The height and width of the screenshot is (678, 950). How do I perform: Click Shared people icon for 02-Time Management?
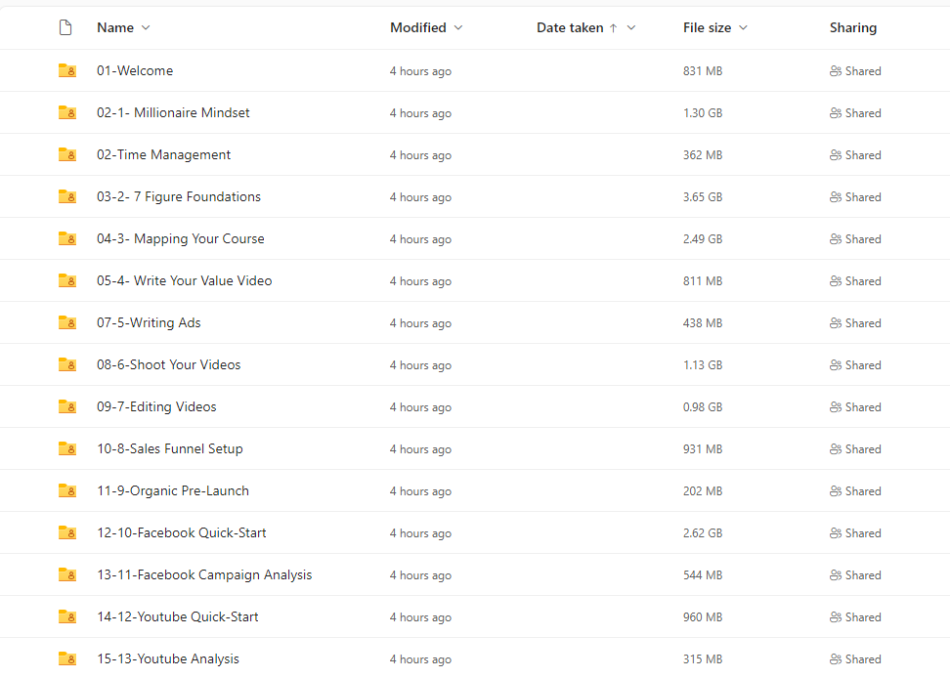836,155
